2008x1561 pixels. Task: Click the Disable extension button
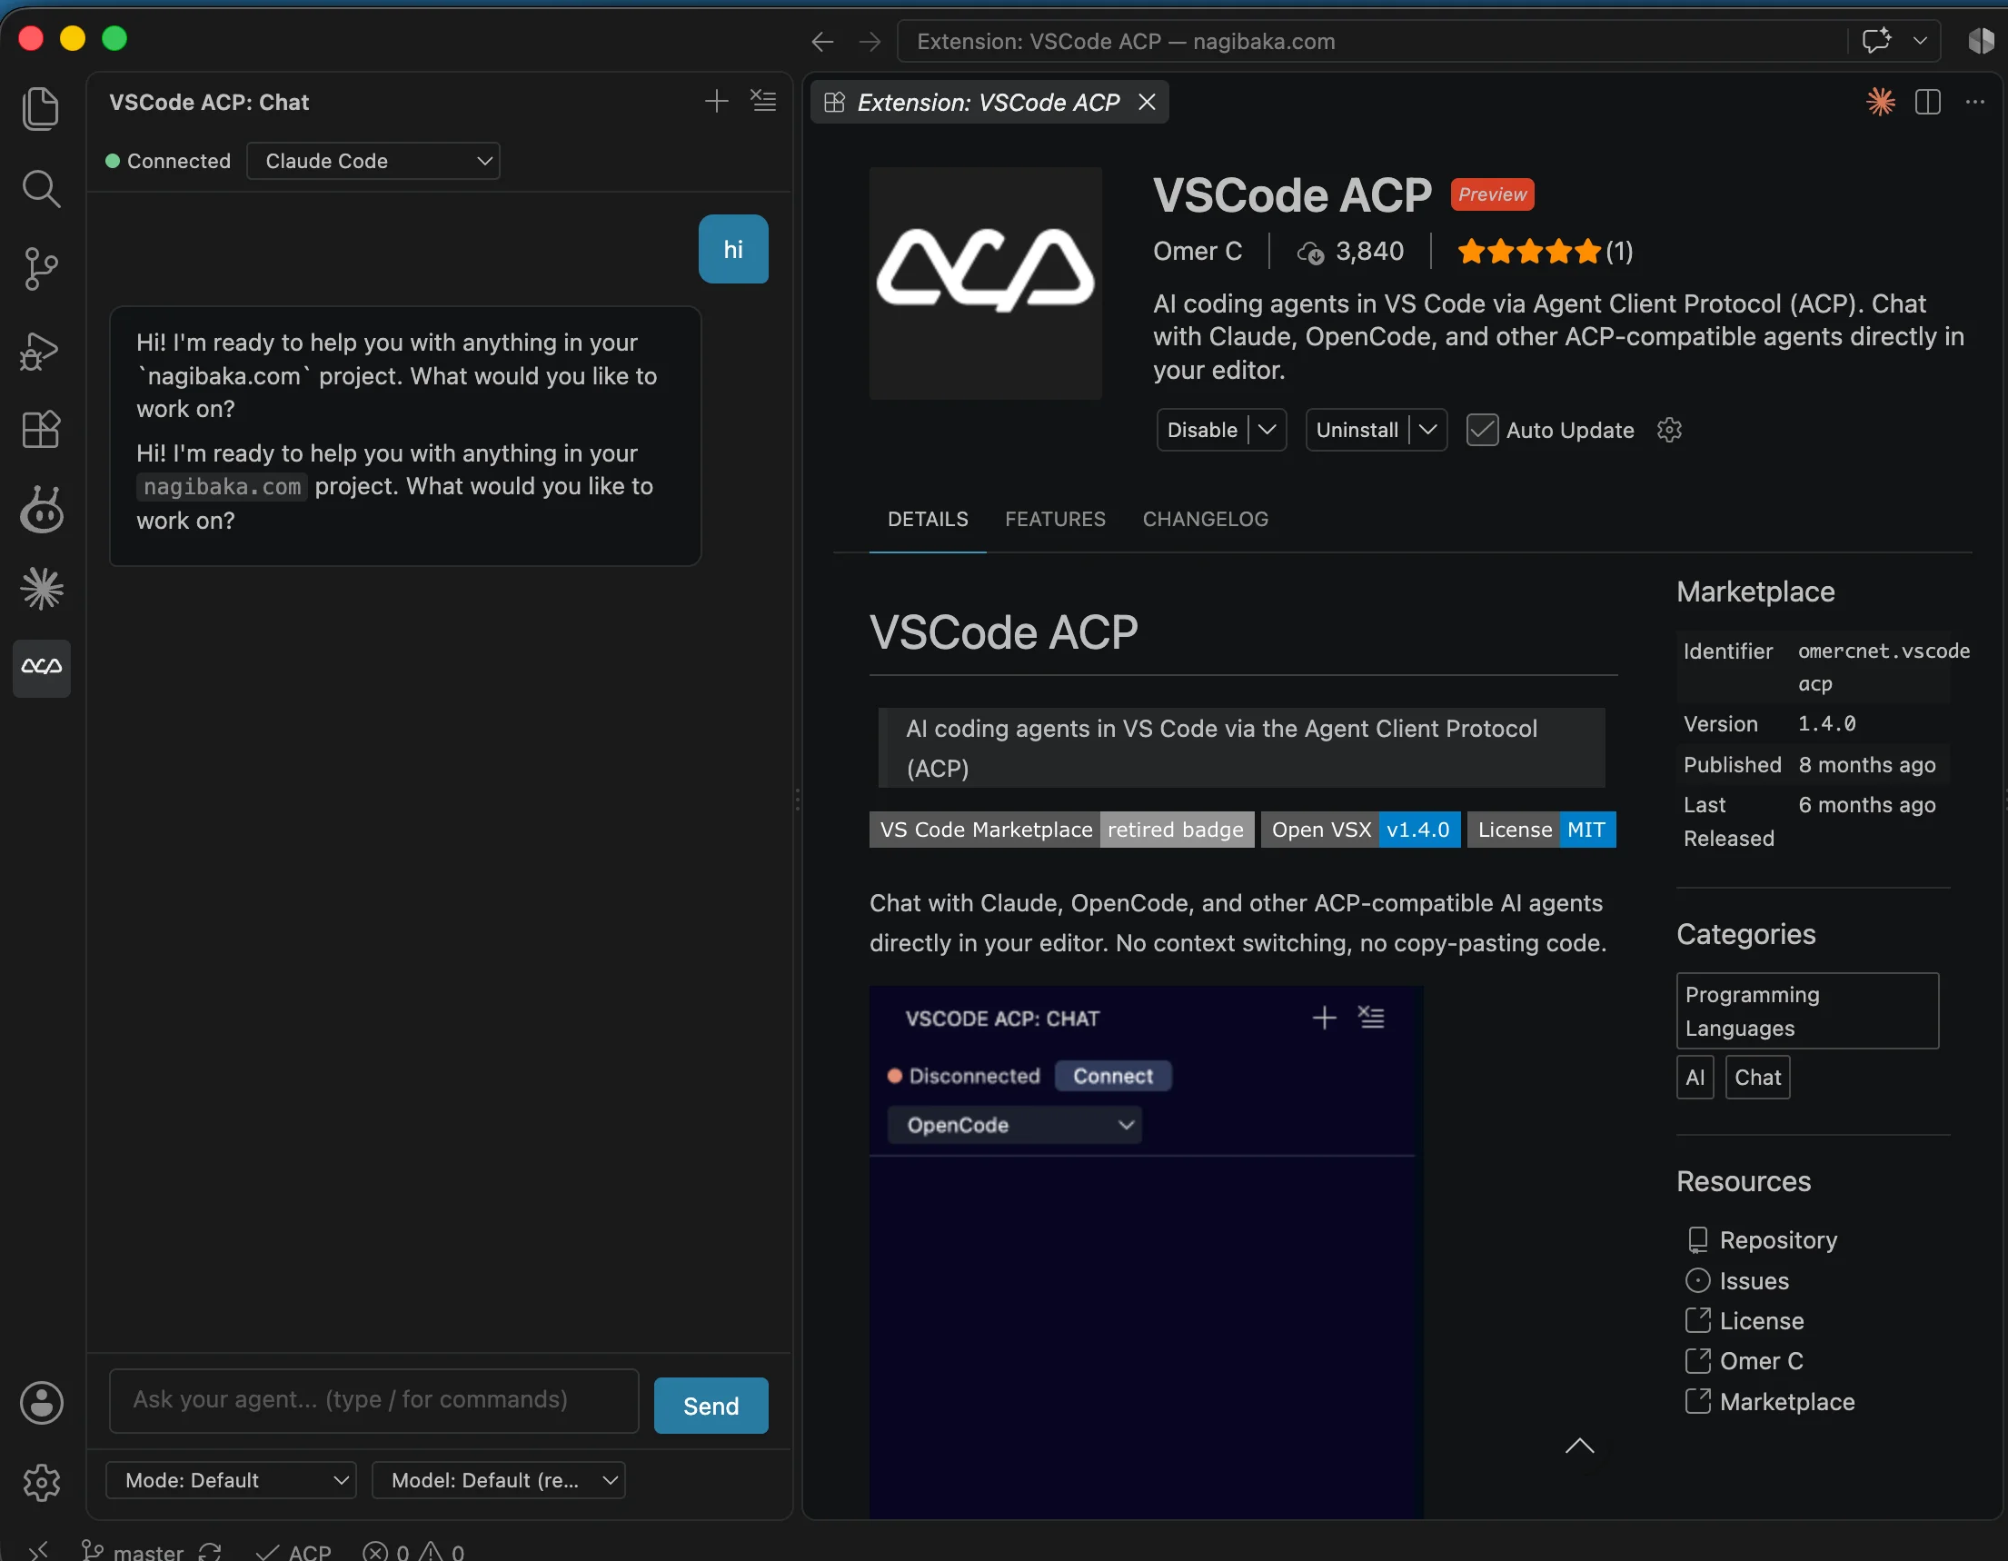[x=1202, y=430]
